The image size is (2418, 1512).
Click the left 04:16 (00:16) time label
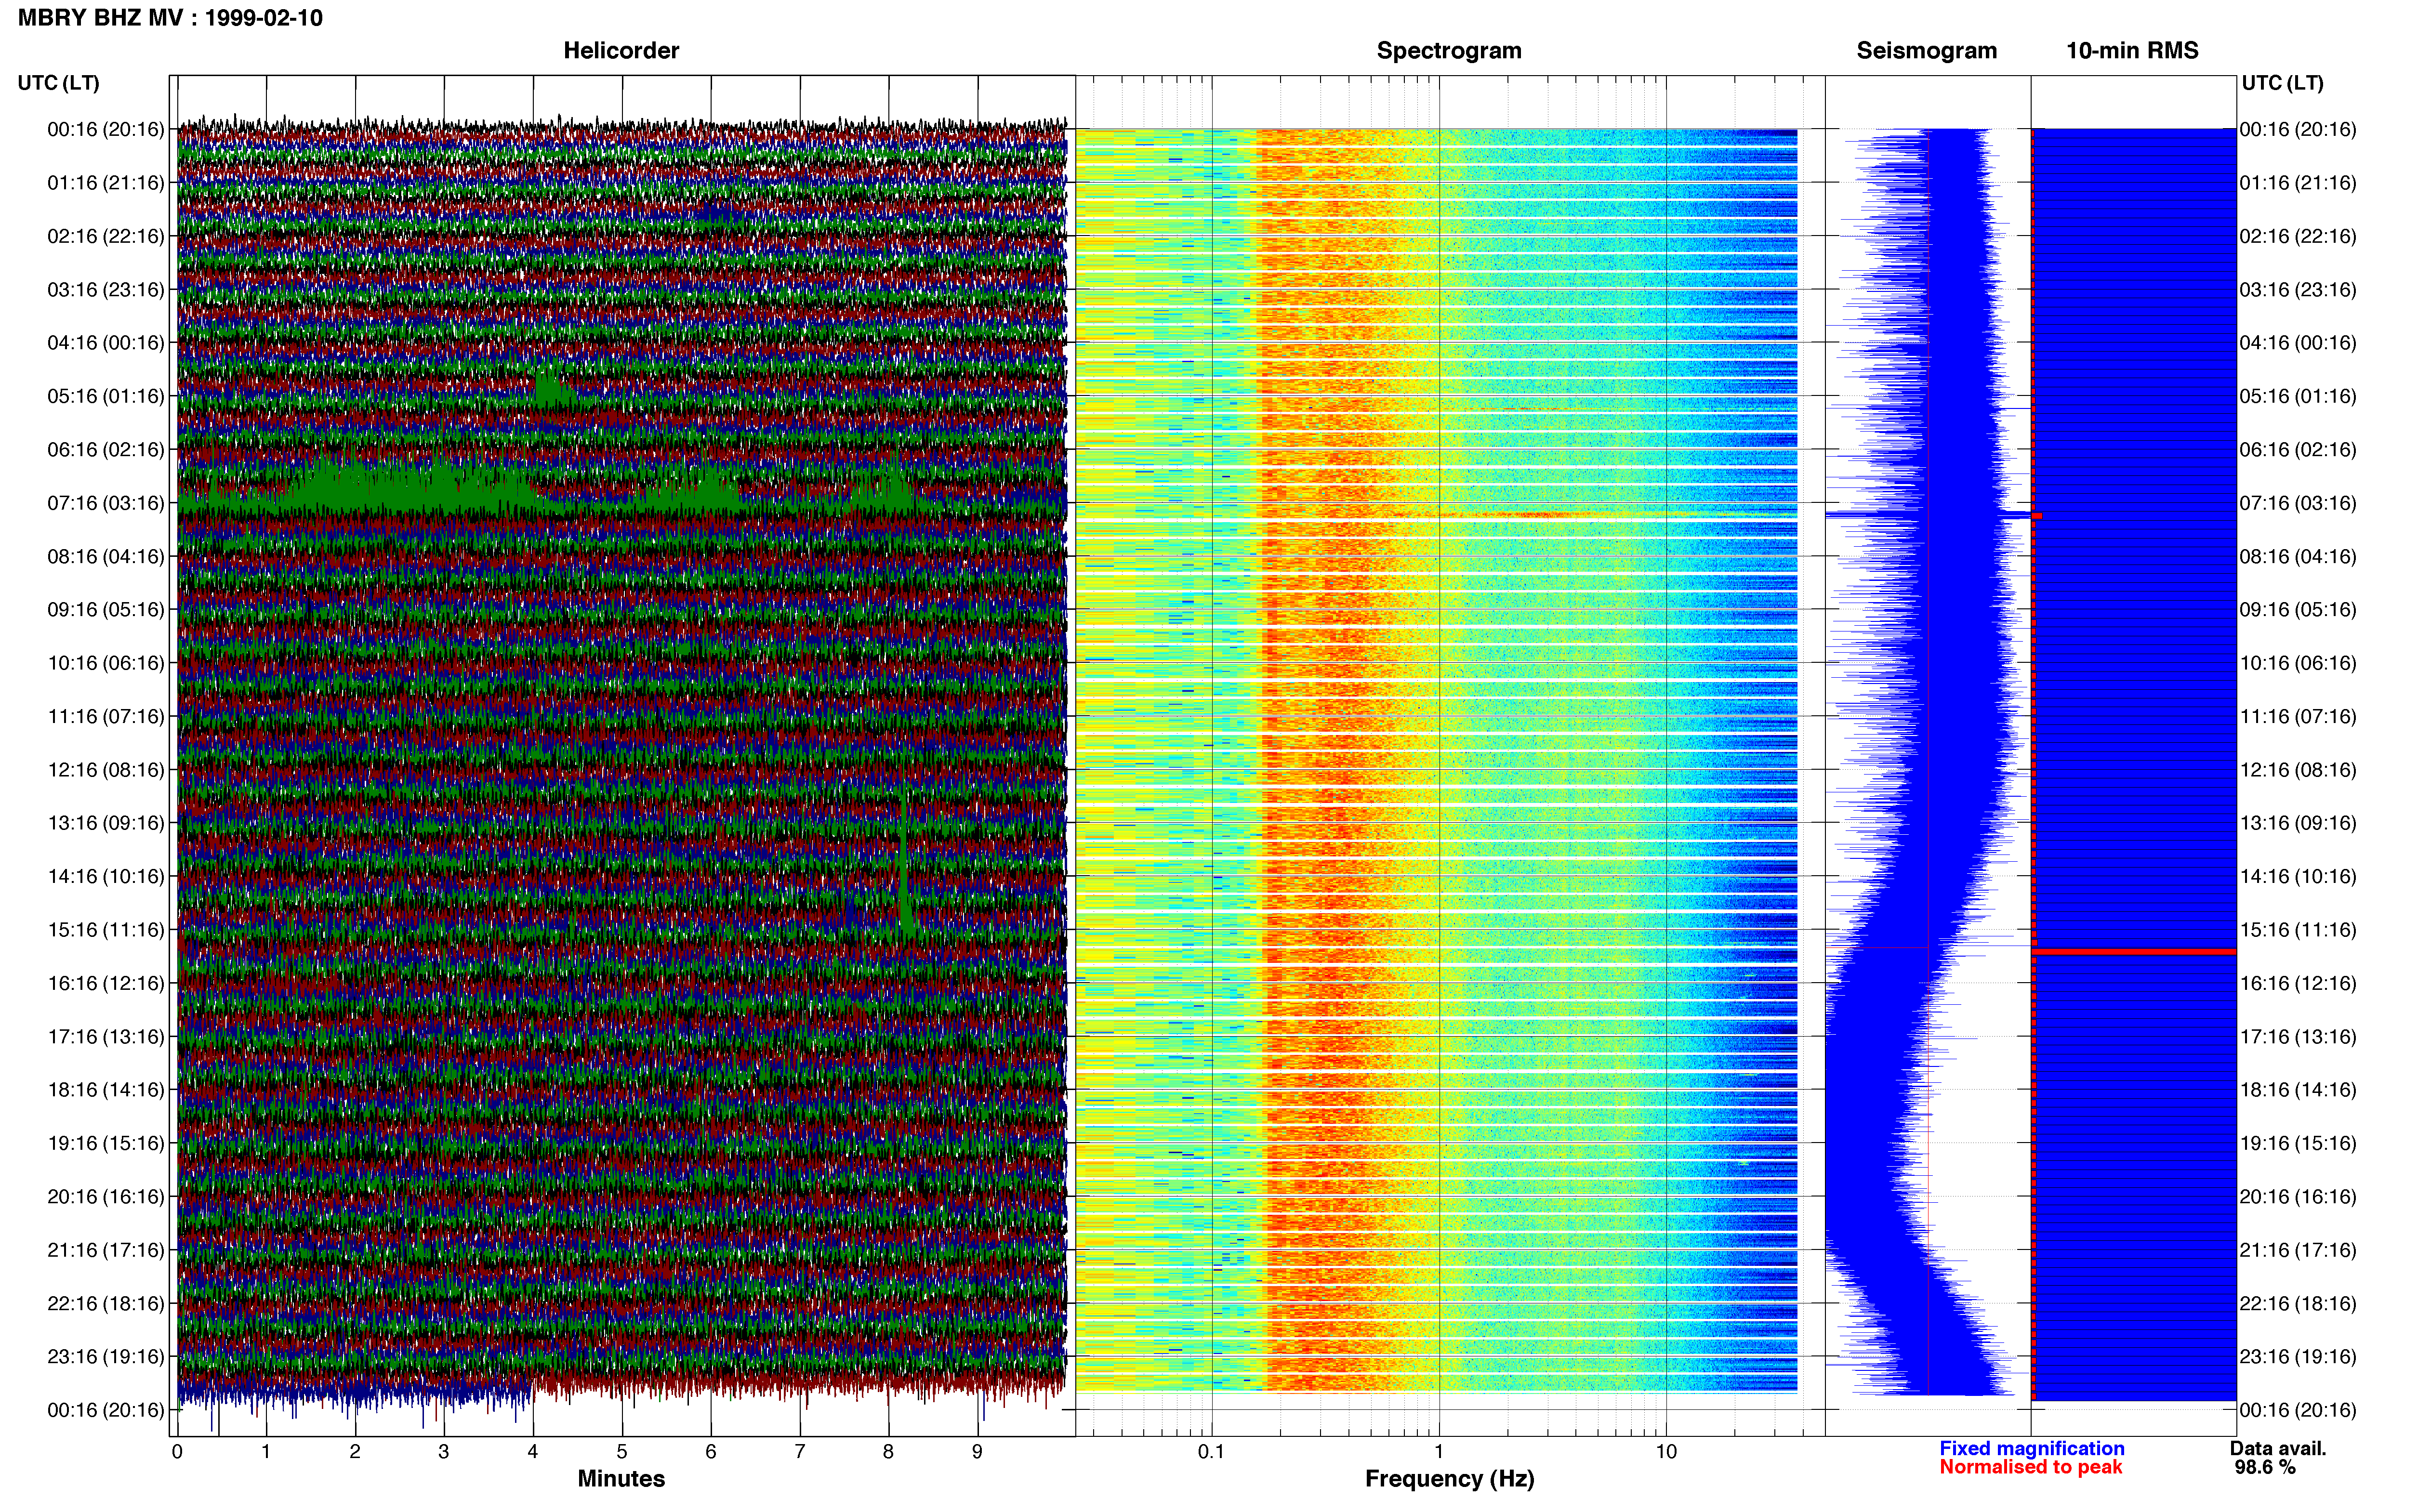(106, 343)
